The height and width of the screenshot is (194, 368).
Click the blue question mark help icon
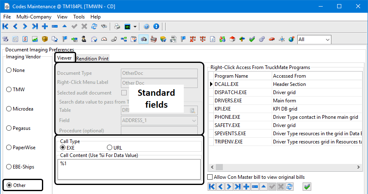146,27
